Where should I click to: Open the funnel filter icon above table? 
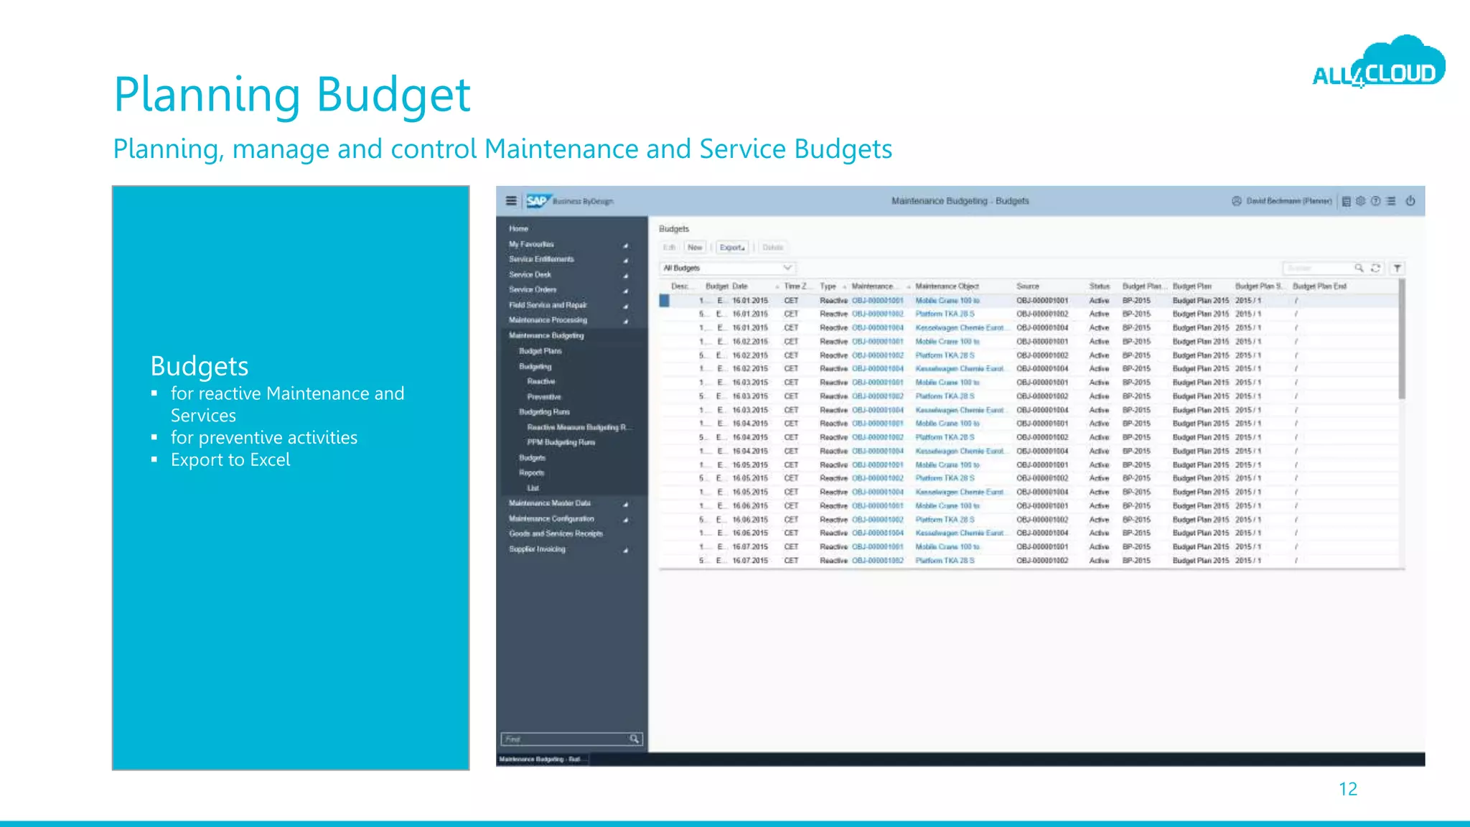[x=1397, y=268]
